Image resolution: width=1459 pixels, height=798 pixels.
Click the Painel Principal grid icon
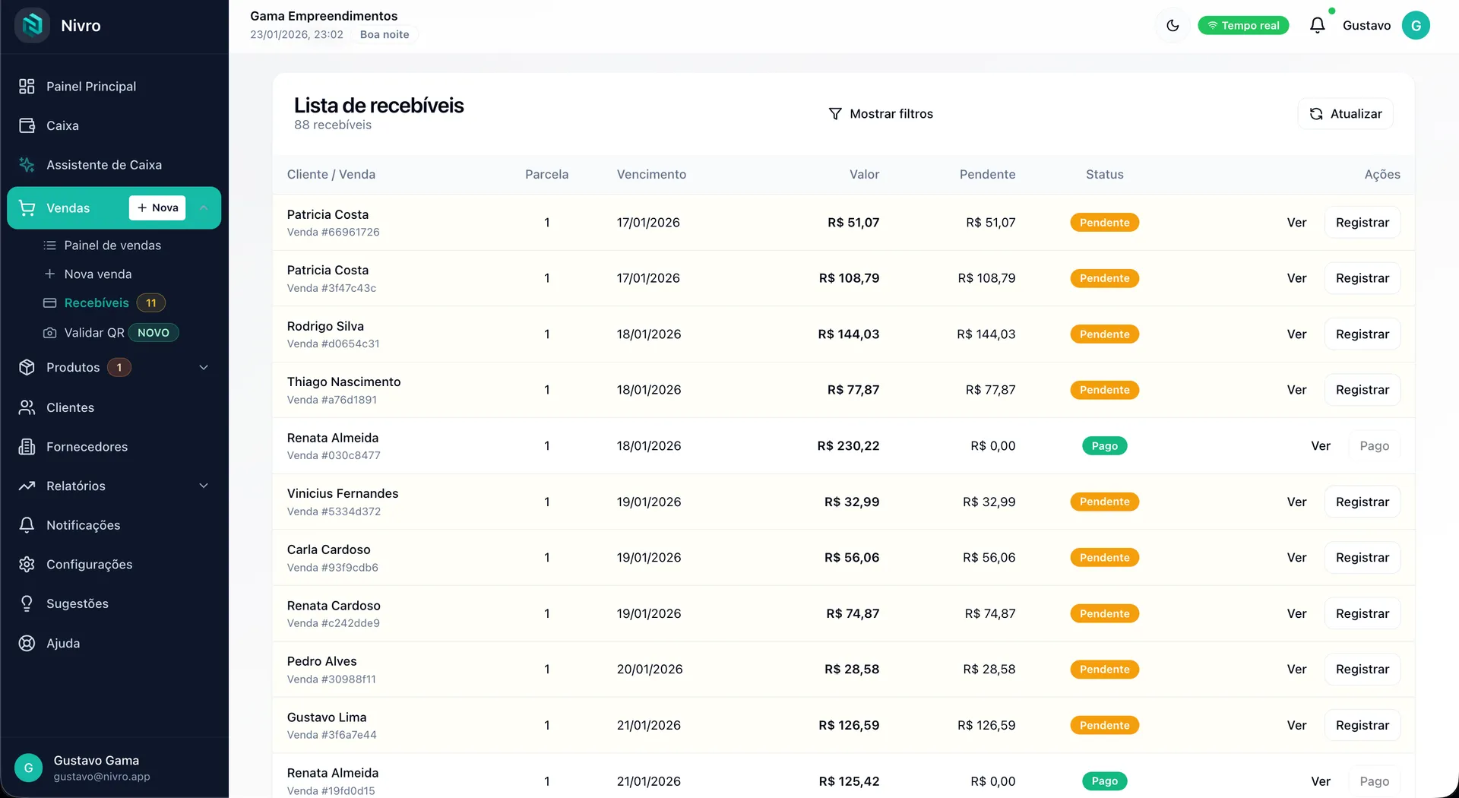tap(27, 87)
